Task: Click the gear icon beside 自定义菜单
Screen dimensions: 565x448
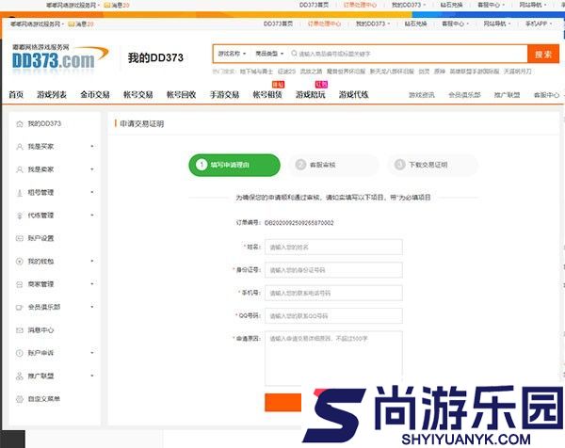Action: [x=20, y=399]
